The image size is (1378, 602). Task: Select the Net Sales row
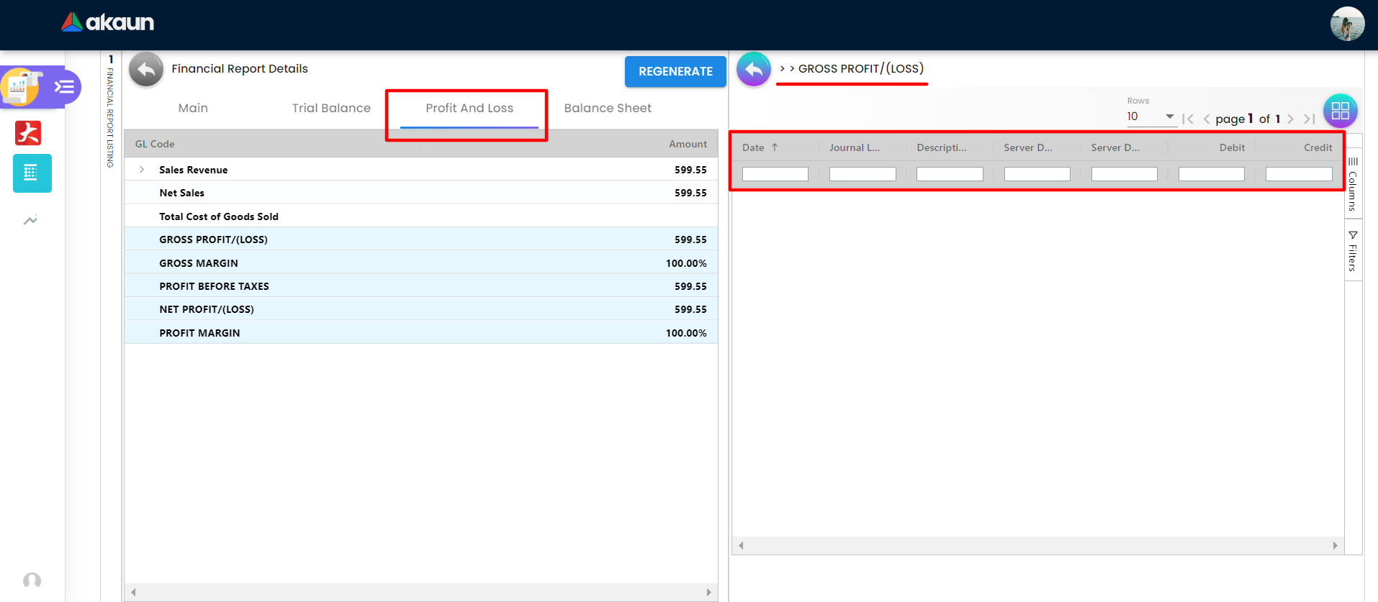pyautogui.click(x=421, y=193)
